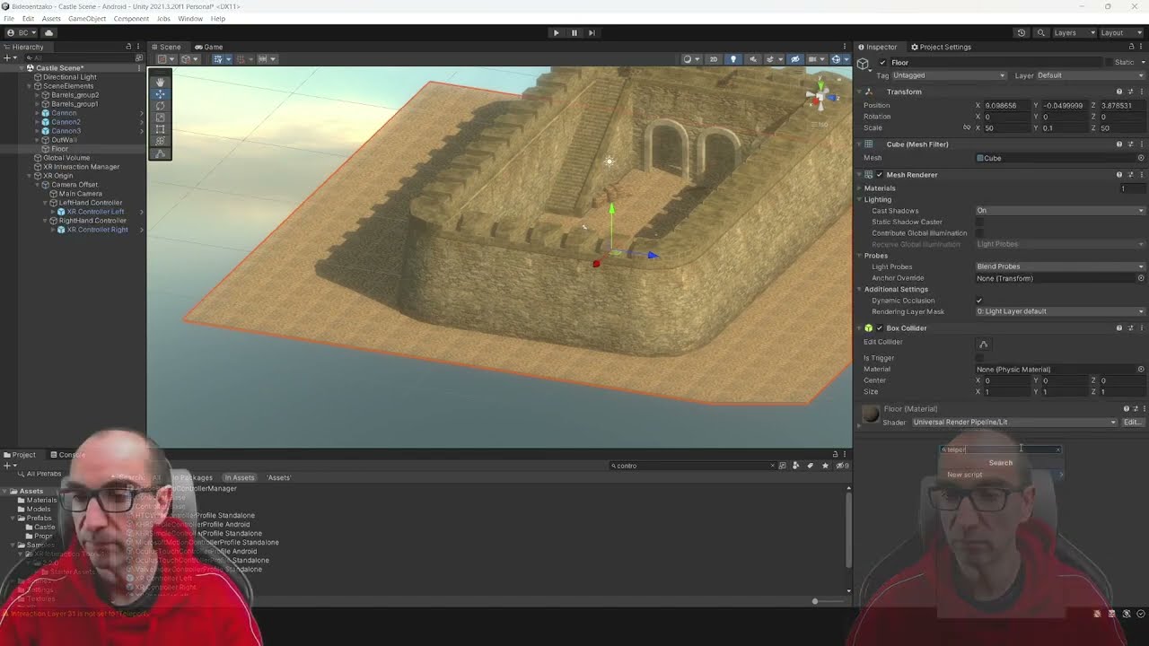Select Directional Light in Hierarchy
The image size is (1149, 646).
point(69,77)
